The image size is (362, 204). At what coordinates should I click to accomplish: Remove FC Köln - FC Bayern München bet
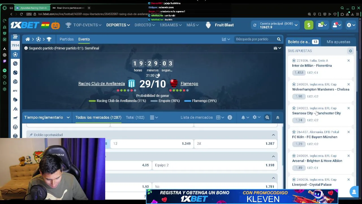click(348, 132)
